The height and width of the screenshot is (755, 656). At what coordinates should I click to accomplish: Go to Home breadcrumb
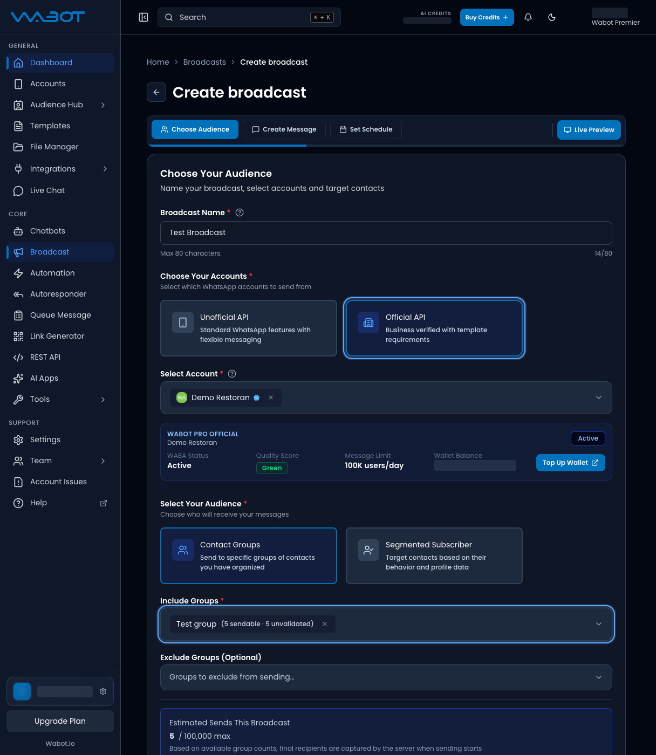(158, 62)
